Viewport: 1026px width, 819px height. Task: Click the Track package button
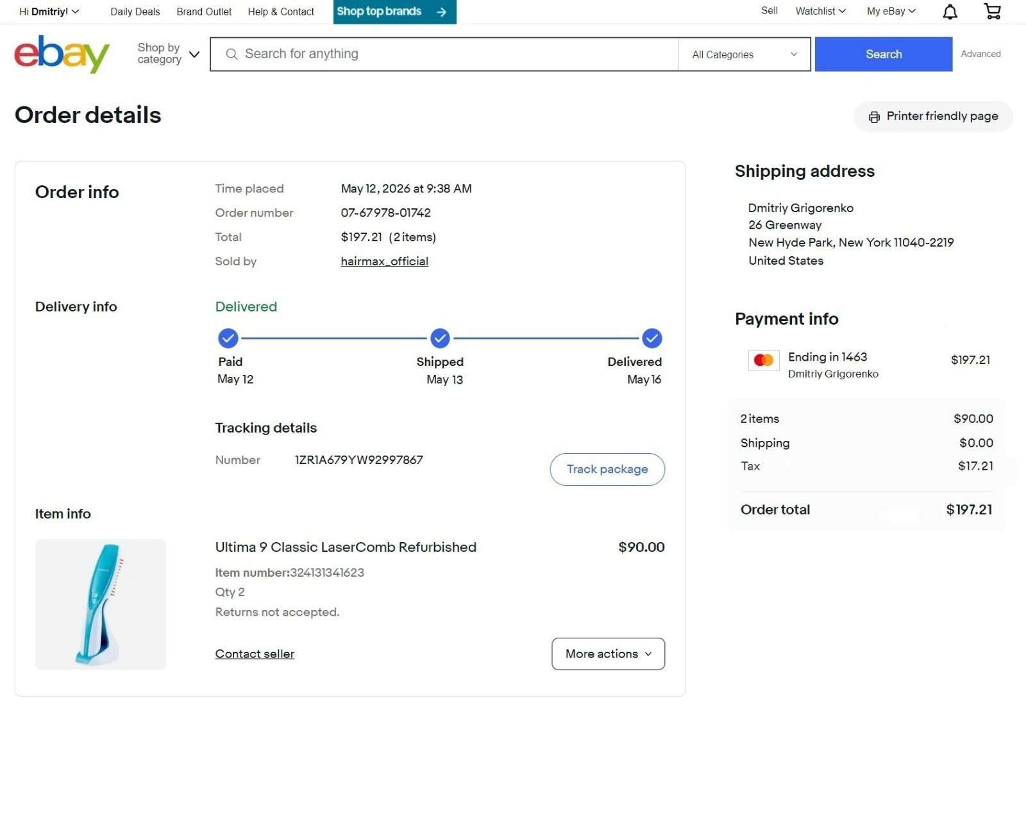(x=607, y=469)
